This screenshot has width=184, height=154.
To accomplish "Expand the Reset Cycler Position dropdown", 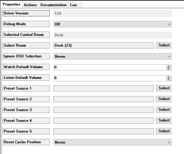I will [113, 142].
